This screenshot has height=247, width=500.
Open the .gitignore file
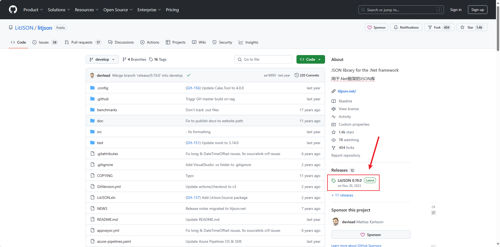click(105, 165)
